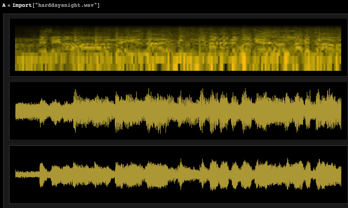This screenshot has height=208, width=348.
Task: Click the start of the top waveform
Action: coord(17,111)
